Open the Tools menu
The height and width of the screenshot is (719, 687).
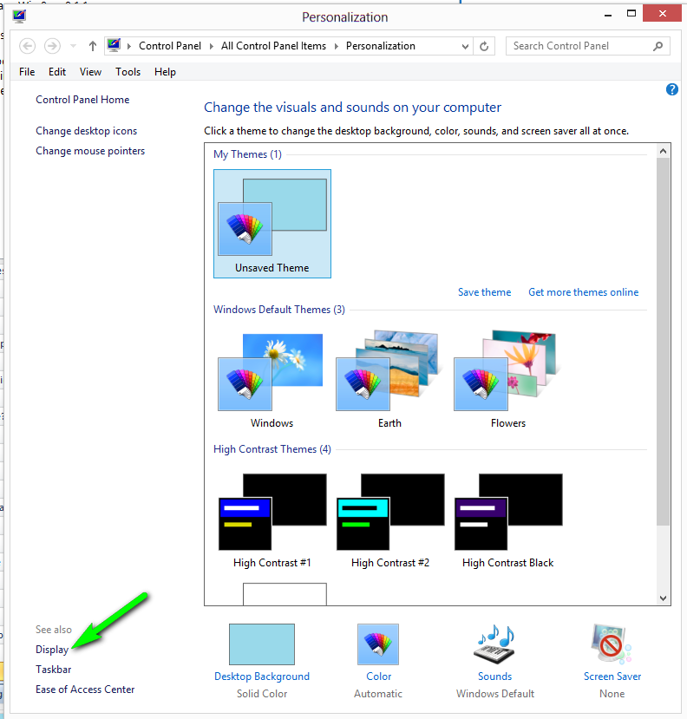(128, 72)
